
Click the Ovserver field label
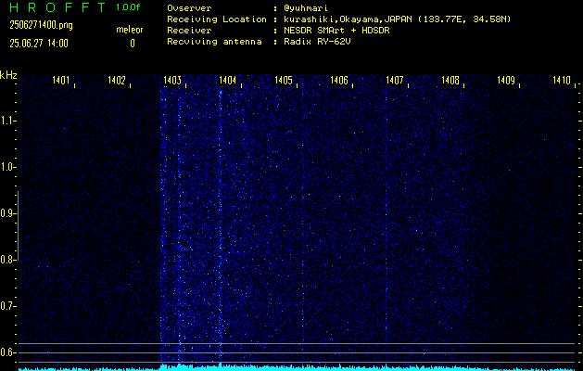click(189, 8)
